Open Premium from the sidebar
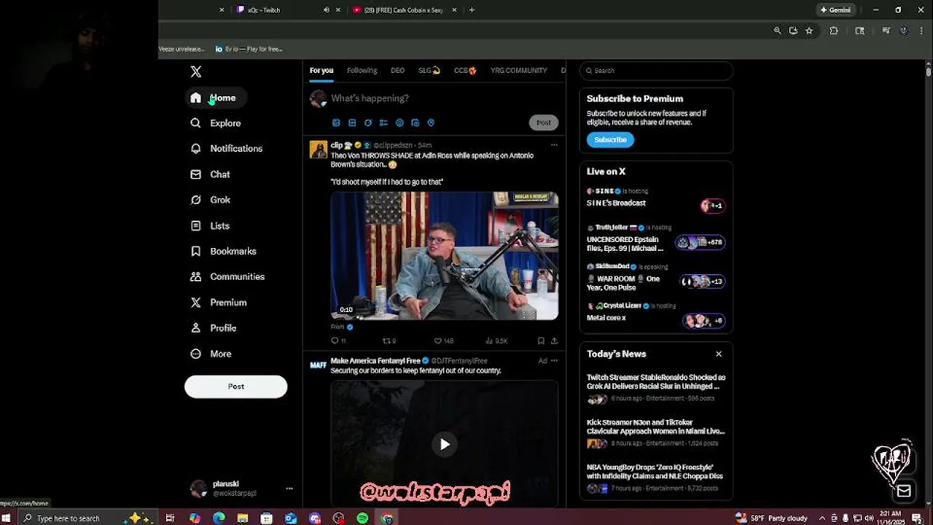This screenshot has width=933, height=525. coord(219,303)
